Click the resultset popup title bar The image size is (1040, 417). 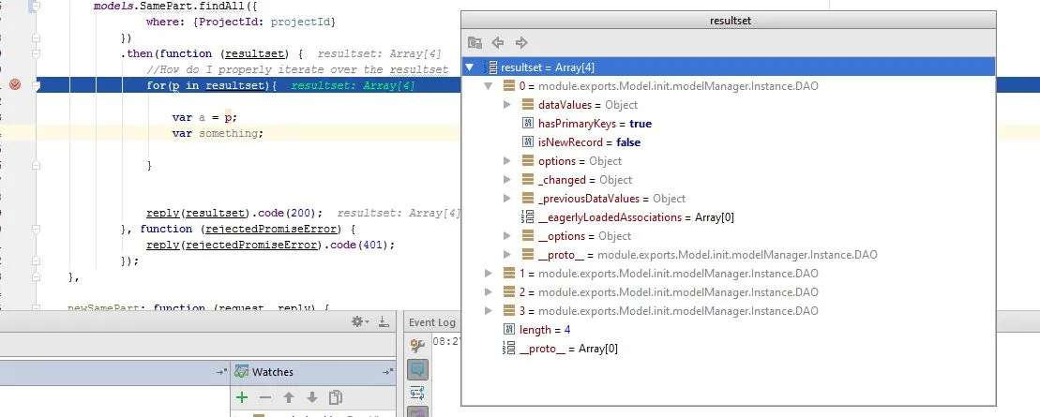729,20
